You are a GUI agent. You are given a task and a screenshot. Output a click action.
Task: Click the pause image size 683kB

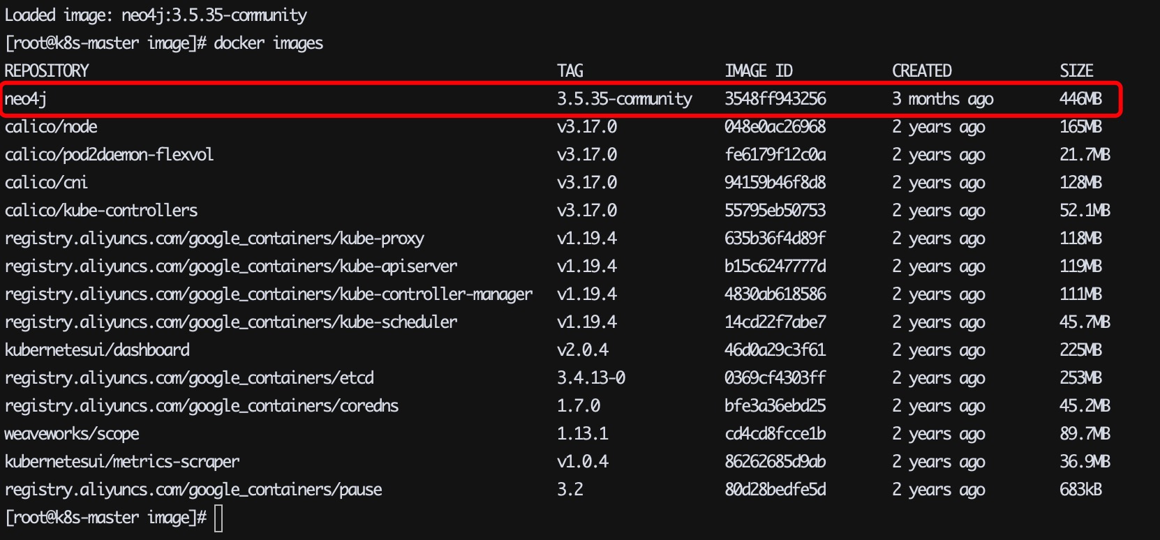click(x=1080, y=490)
